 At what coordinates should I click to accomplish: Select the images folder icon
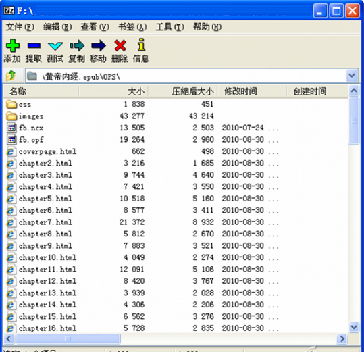[11, 116]
